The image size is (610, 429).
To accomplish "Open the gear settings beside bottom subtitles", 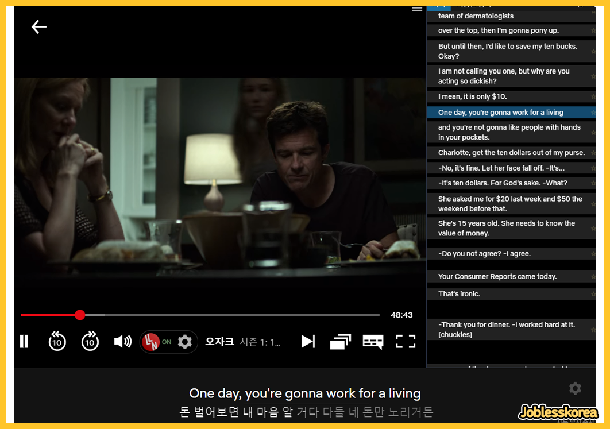I will [575, 388].
